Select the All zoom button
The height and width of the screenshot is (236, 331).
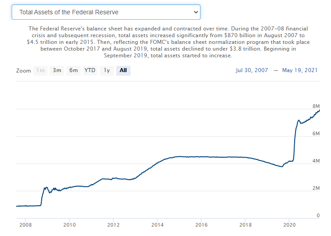(123, 70)
